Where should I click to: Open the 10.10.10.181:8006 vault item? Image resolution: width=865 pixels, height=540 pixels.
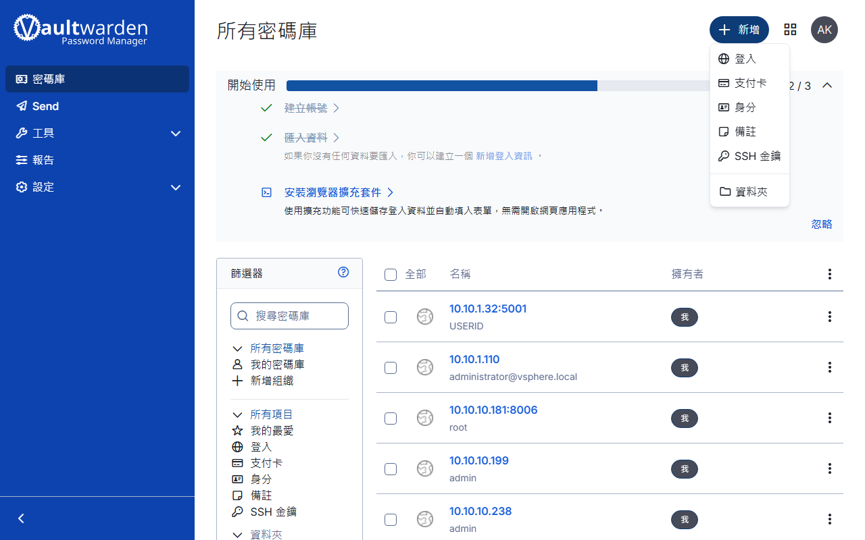pyautogui.click(x=493, y=410)
